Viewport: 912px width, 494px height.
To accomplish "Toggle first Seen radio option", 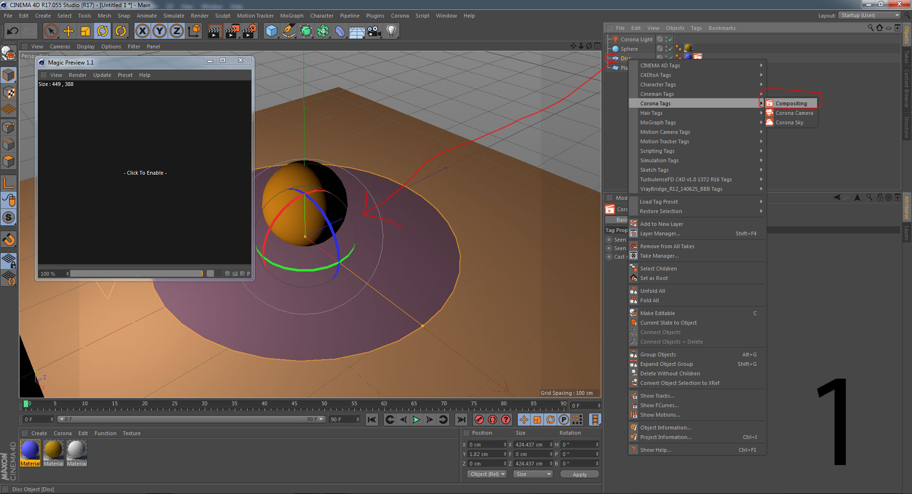I will point(609,240).
